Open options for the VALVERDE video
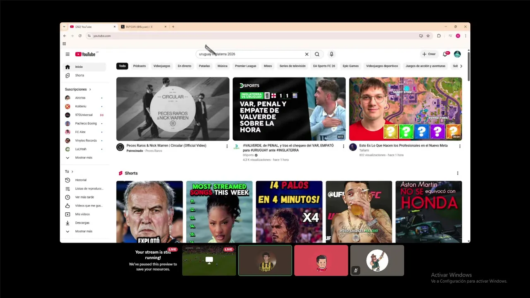The height and width of the screenshot is (298, 530). [x=343, y=146]
